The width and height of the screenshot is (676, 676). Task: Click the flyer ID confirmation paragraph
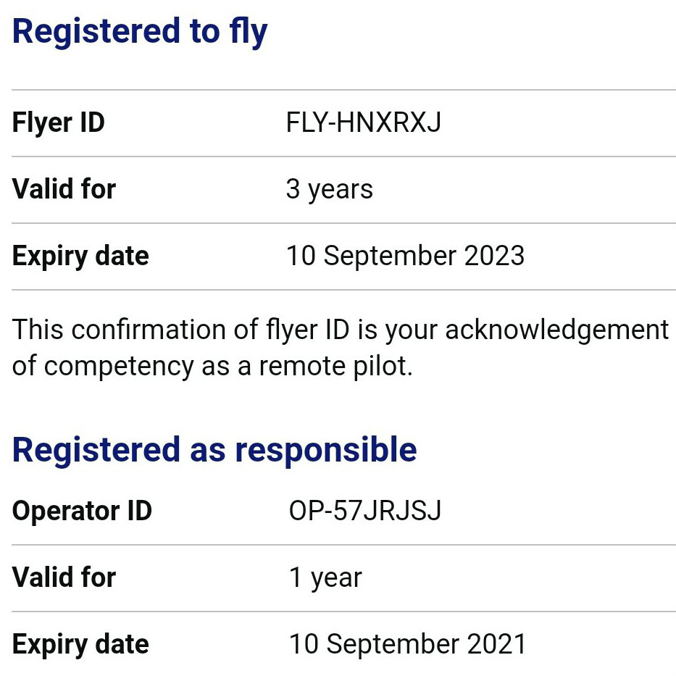coord(341,348)
